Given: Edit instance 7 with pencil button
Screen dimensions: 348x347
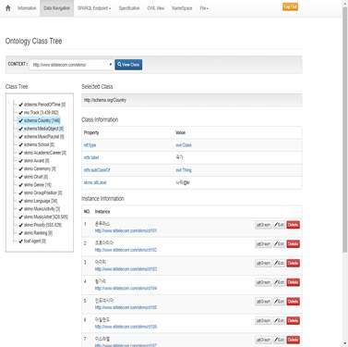Looking at the screenshot, I should (279, 340).
